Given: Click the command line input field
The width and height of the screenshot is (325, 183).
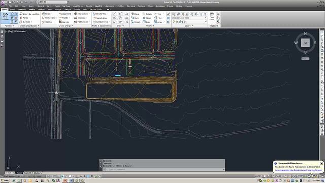Looking at the screenshot, I should point(164,169).
